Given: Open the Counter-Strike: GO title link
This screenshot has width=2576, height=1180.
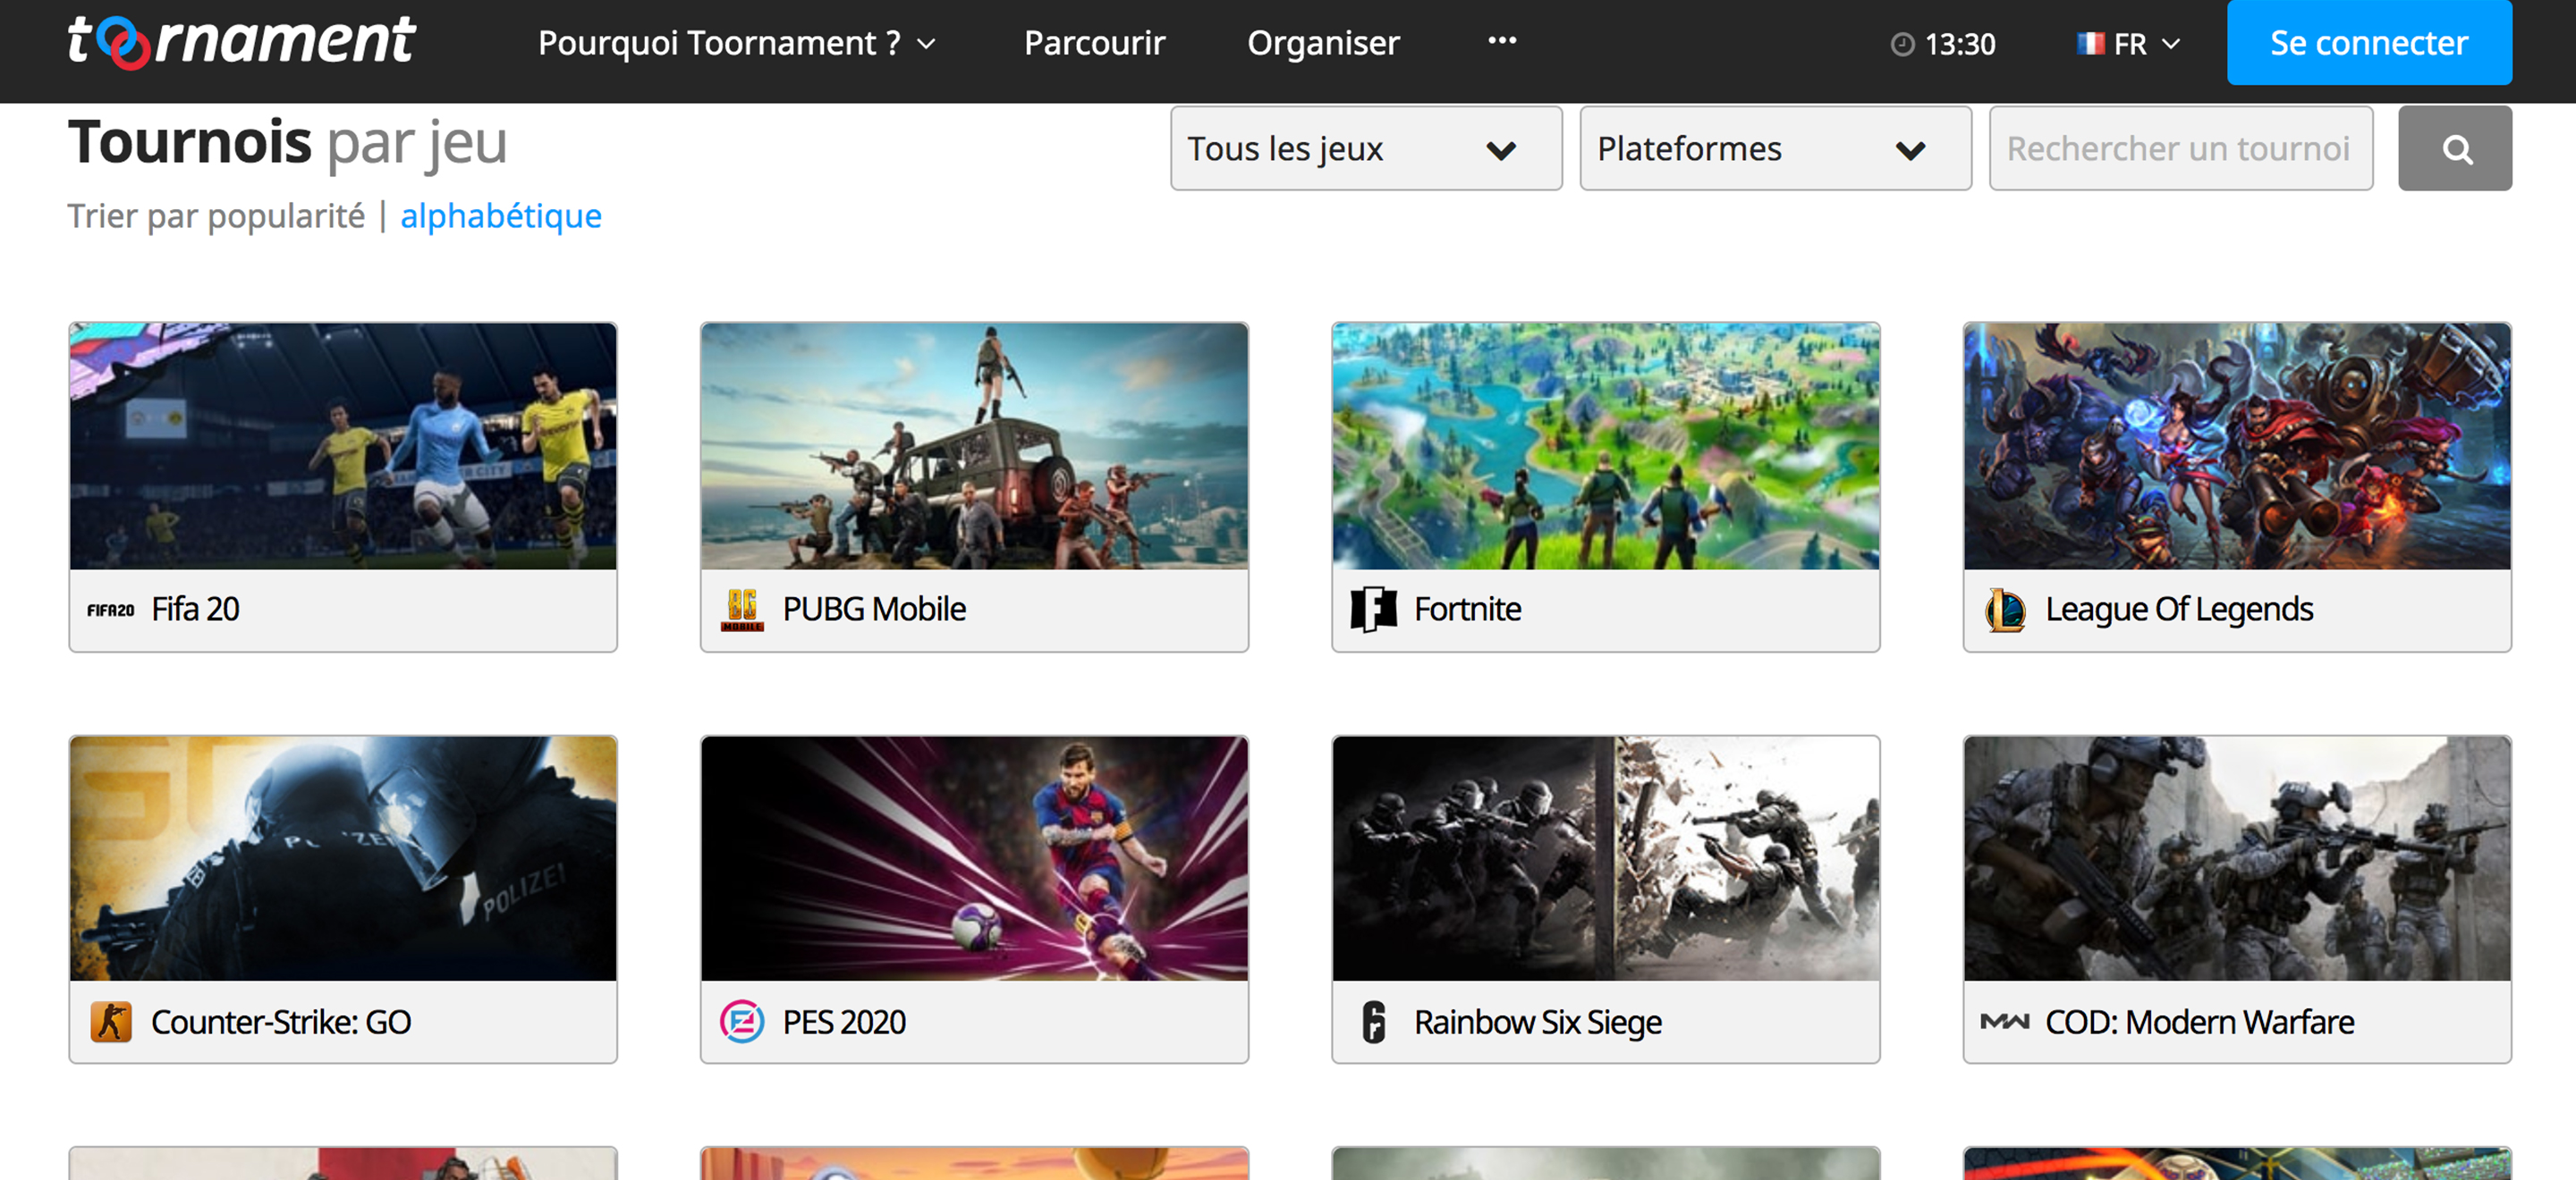Looking at the screenshot, I should click(x=281, y=1022).
